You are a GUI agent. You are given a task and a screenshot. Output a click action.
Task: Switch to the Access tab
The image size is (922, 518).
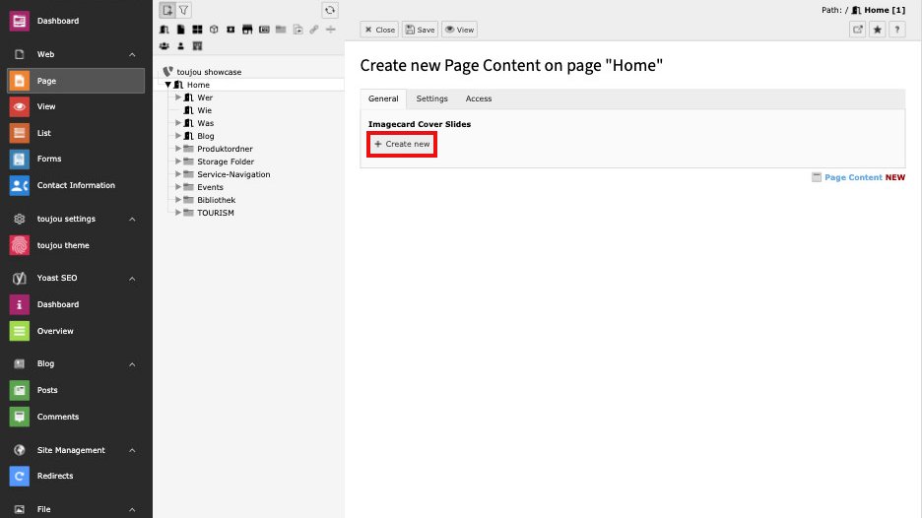[x=479, y=98]
